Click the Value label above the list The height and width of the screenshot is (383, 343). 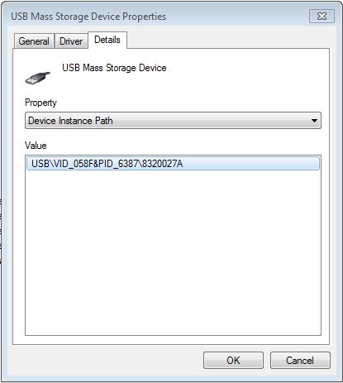coord(36,146)
